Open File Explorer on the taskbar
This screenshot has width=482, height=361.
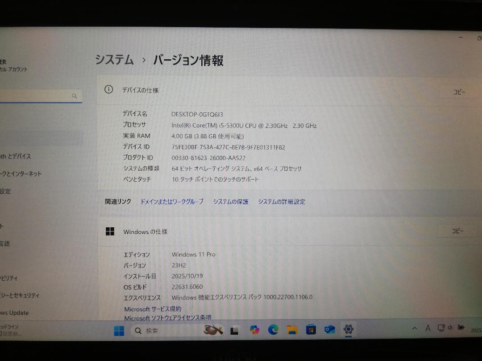[x=291, y=330]
